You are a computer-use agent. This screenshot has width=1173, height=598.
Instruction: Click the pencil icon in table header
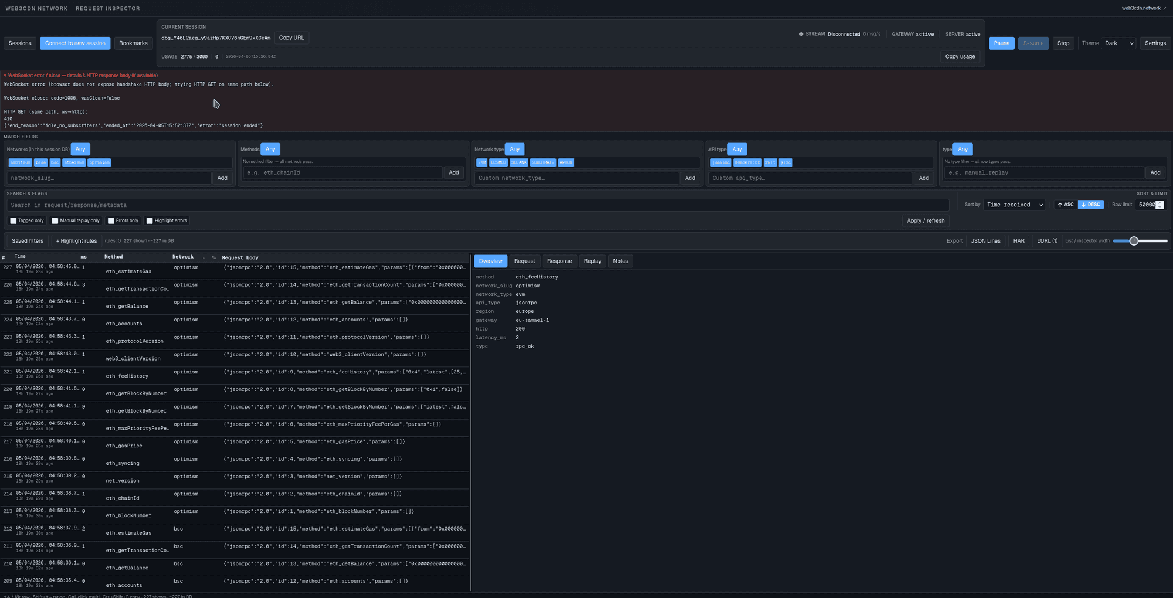point(213,257)
